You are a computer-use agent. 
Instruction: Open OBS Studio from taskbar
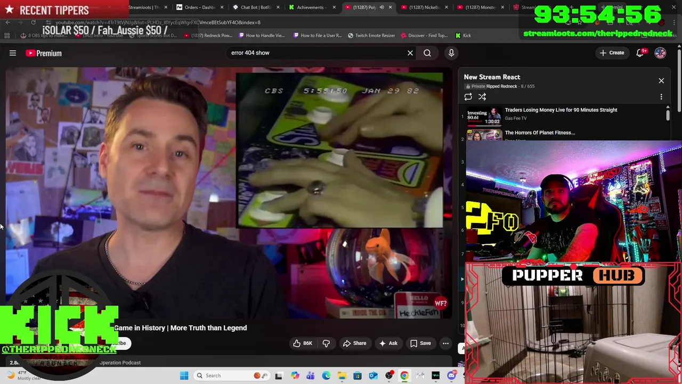pyautogui.click(x=389, y=375)
